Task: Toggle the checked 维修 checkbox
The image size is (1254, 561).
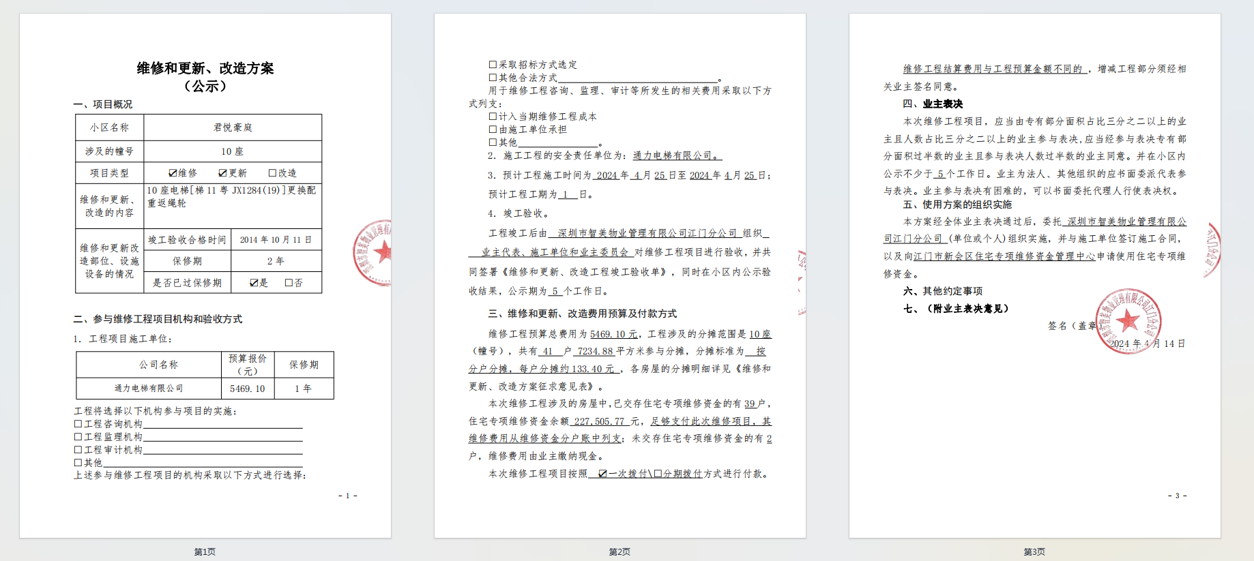Action: click(173, 173)
